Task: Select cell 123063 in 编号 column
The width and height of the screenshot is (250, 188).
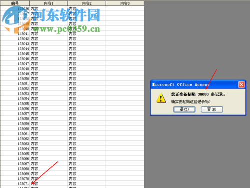Action: pos(15,144)
